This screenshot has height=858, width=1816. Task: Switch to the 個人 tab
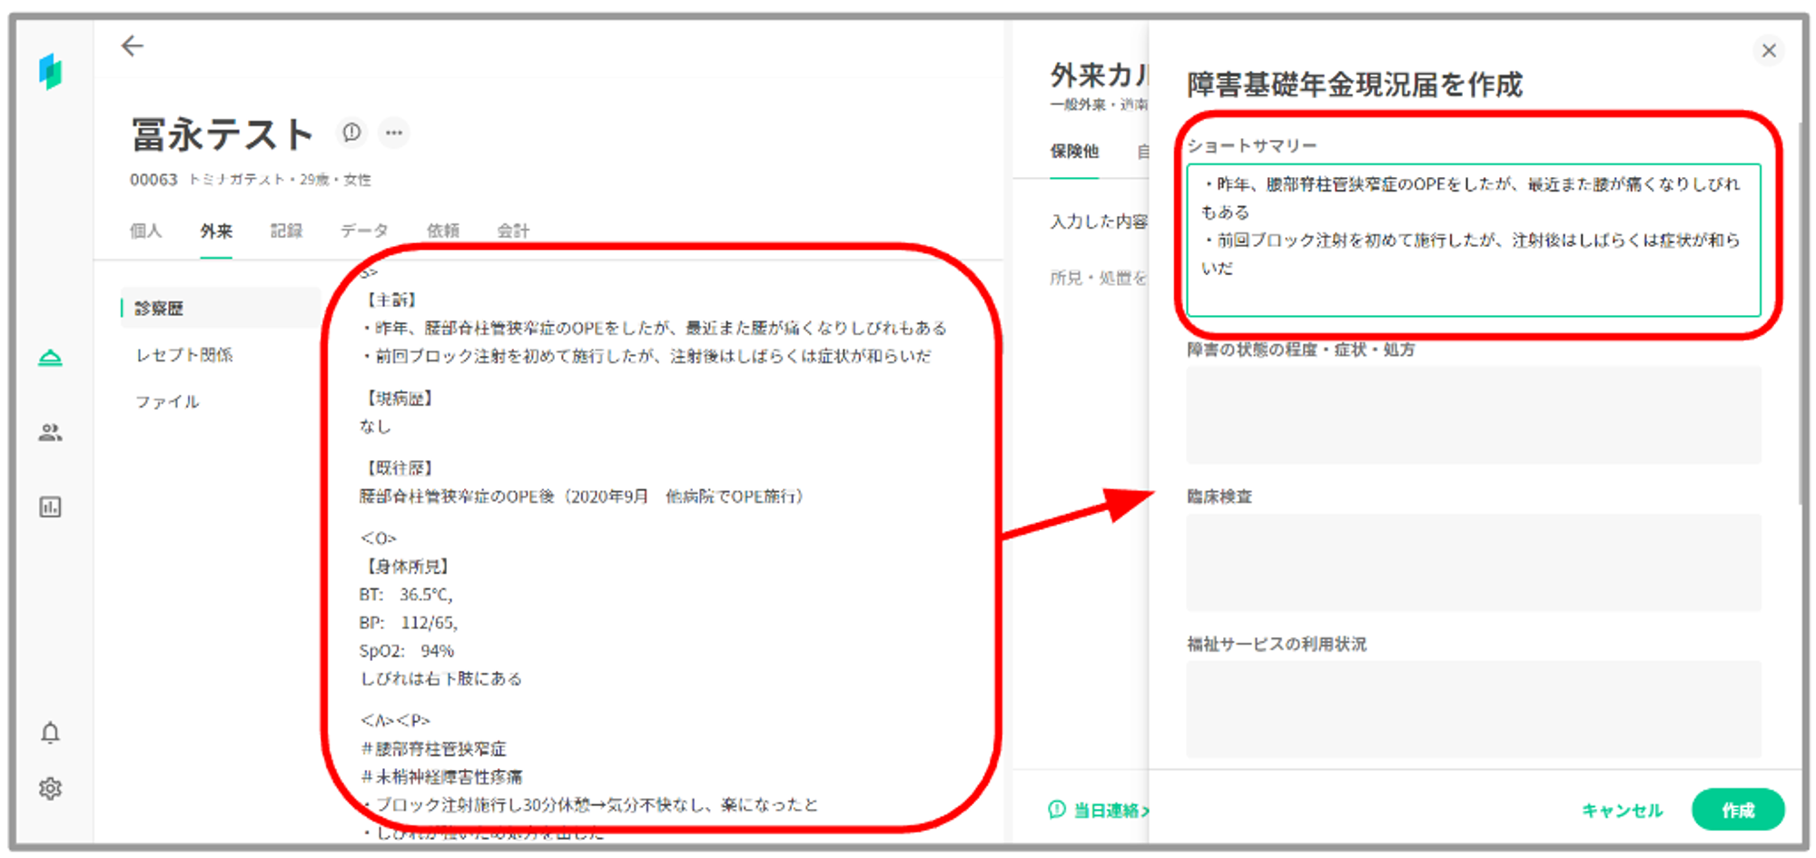click(x=145, y=231)
